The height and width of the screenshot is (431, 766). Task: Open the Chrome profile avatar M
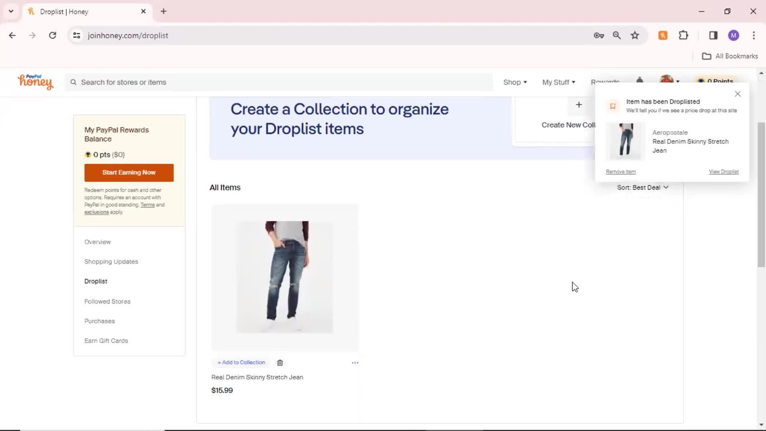tap(733, 36)
